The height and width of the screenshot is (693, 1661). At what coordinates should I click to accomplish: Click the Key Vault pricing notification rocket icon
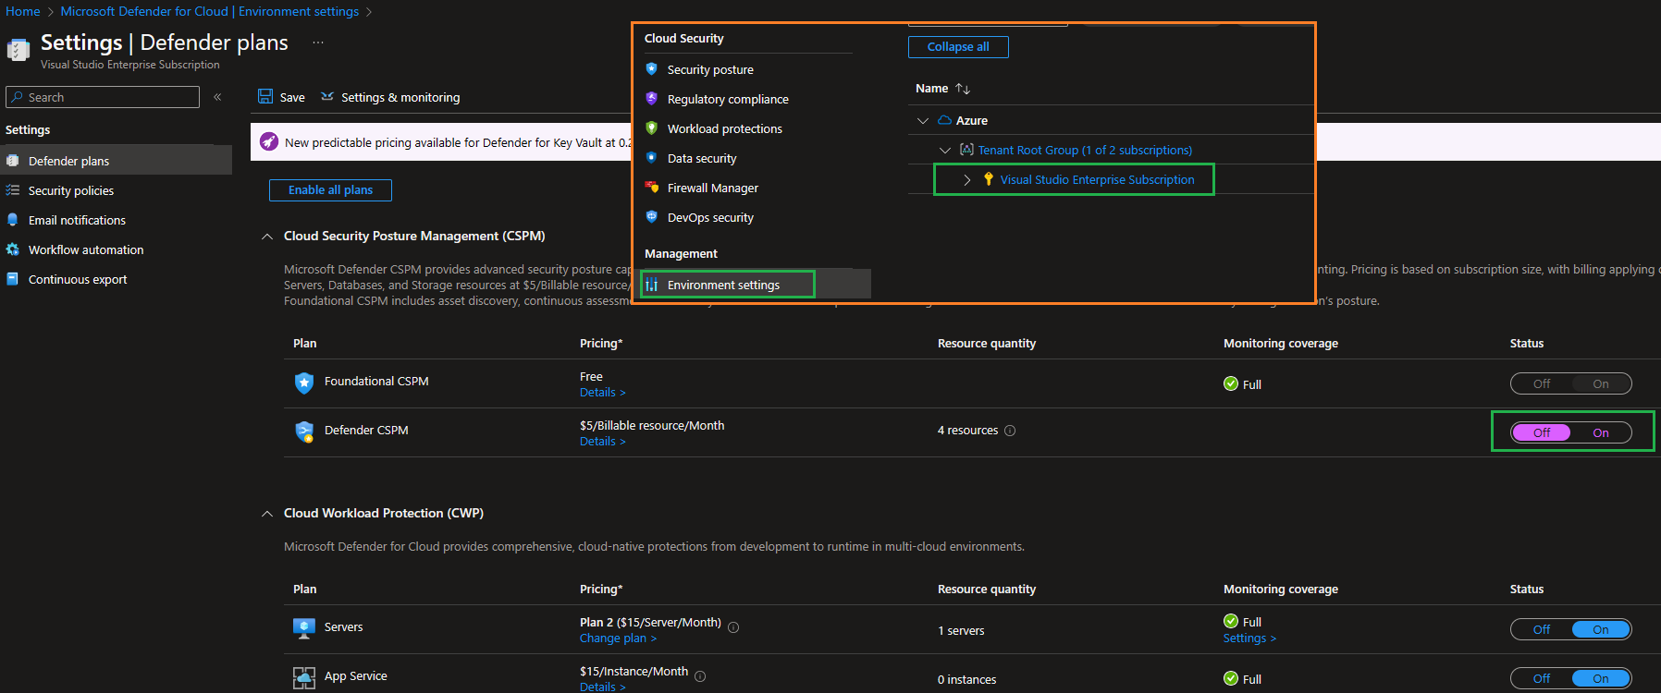[269, 142]
